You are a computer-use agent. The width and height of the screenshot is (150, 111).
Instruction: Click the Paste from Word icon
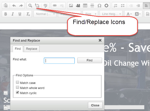pyautogui.click(x=6, y=6)
